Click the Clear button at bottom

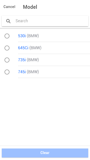pos(45,153)
